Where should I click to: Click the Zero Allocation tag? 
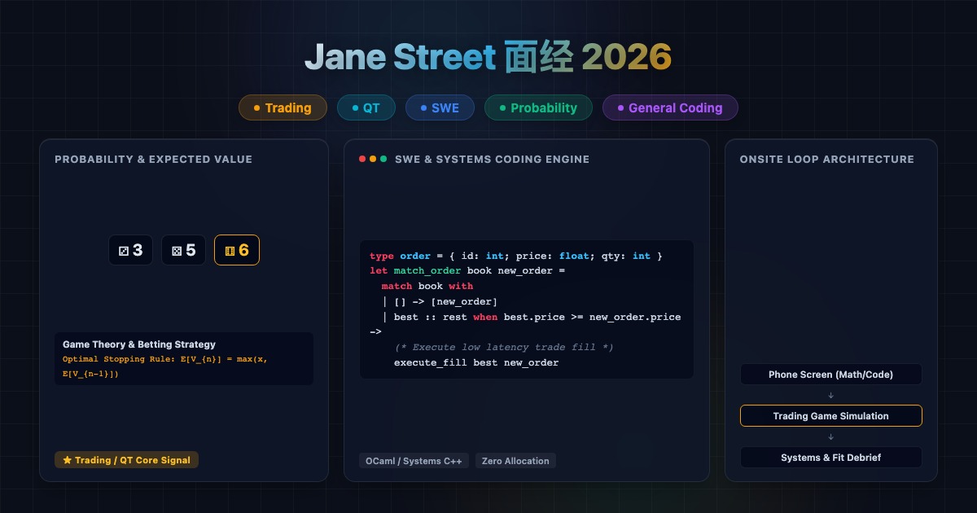coord(515,461)
